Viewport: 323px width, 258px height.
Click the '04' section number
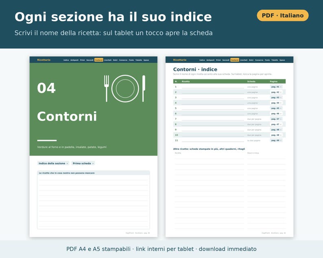(46, 88)
